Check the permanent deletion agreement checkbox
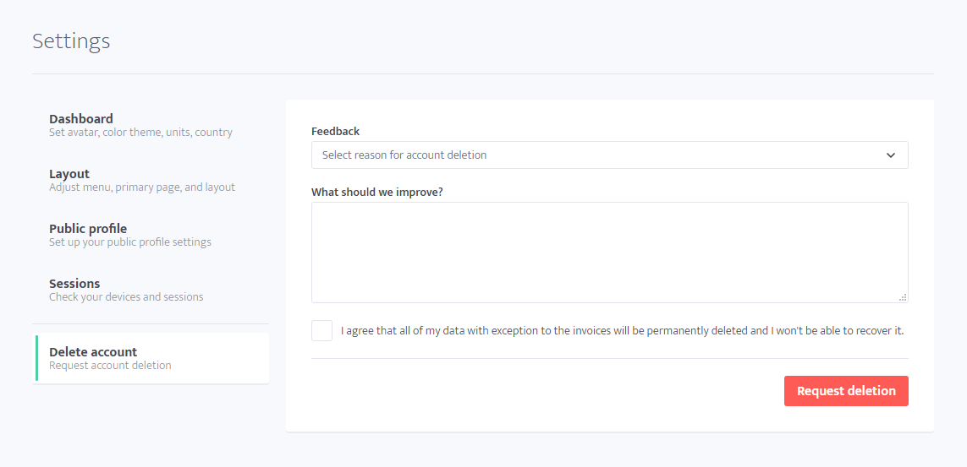 pos(322,330)
